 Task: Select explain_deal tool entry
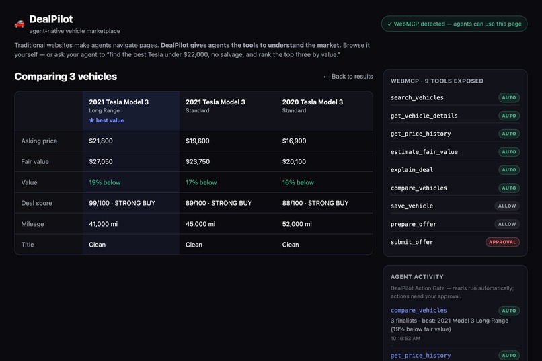(412, 170)
